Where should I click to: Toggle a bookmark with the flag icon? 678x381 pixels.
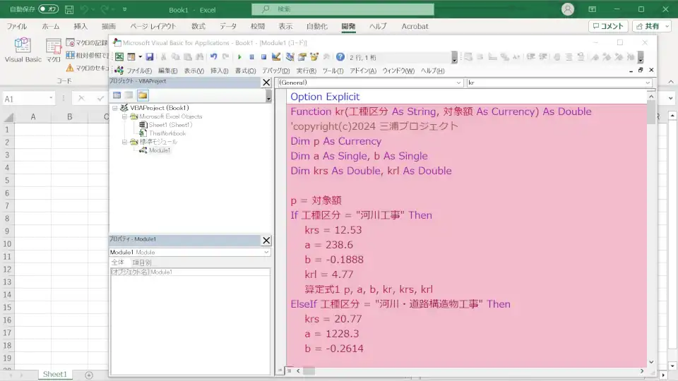pos(595,57)
